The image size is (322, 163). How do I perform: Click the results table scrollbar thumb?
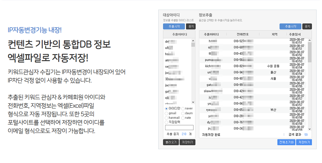pyautogui.click(x=310, y=52)
